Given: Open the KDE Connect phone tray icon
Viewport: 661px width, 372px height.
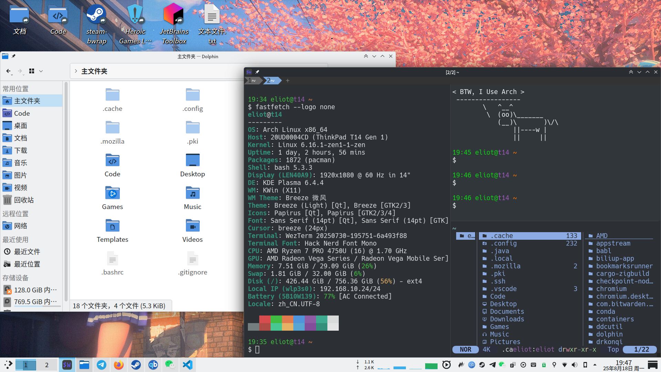Looking at the screenshot, I should point(585,365).
